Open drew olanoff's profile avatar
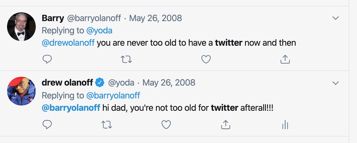The height and width of the screenshot is (143, 357). click(21, 91)
